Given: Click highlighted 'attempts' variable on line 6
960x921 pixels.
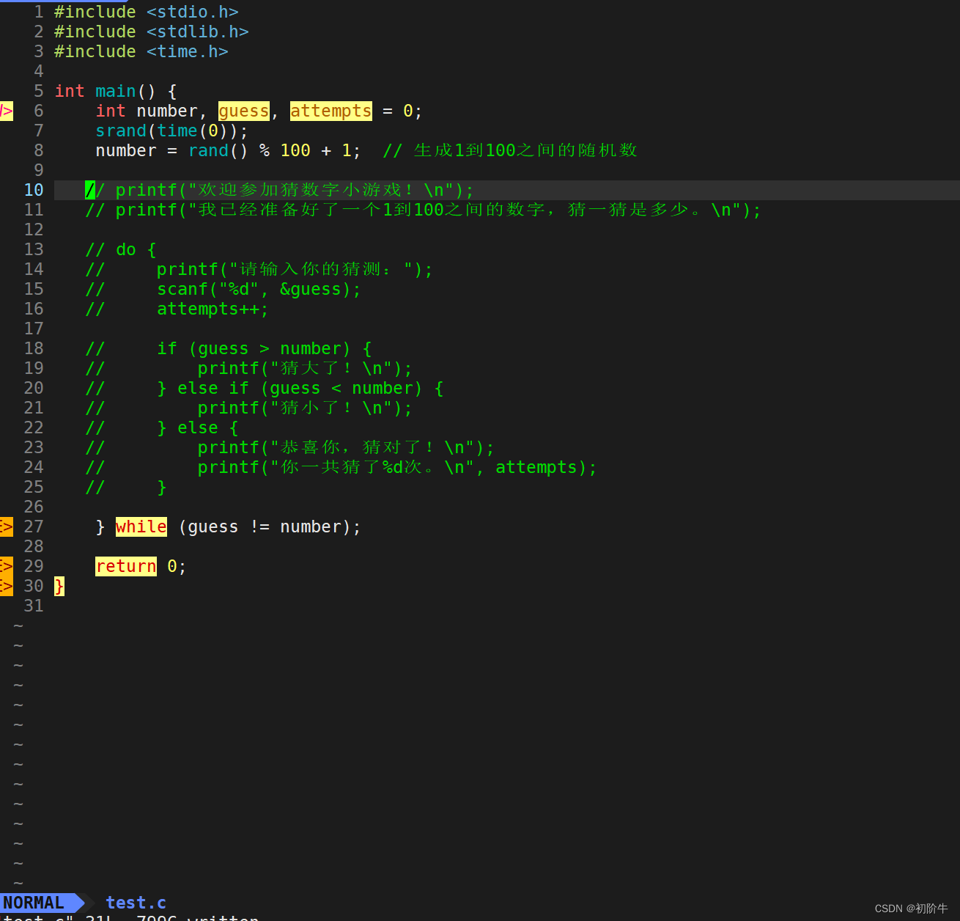Looking at the screenshot, I should pyautogui.click(x=331, y=111).
